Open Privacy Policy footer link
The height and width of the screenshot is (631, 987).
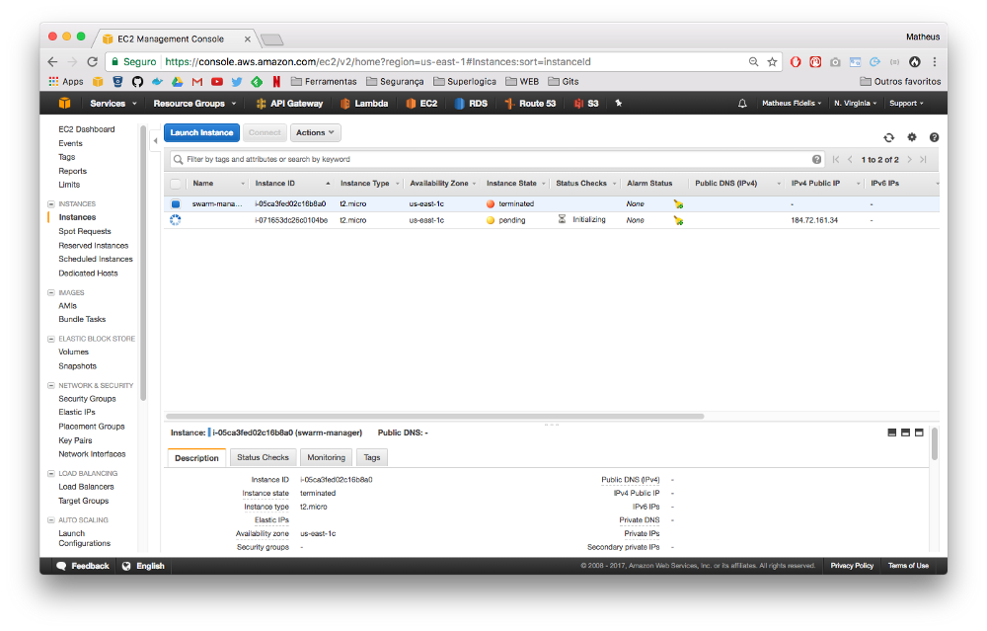852,566
